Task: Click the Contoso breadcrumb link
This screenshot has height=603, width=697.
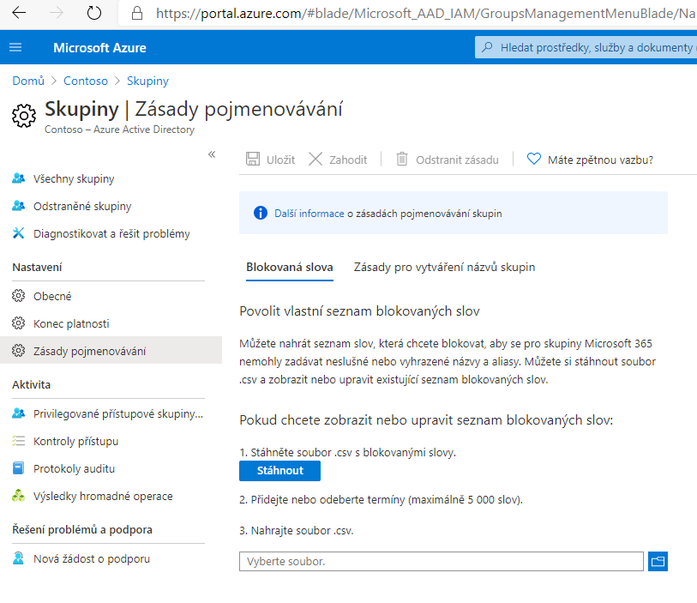Action: pos(86,81)
